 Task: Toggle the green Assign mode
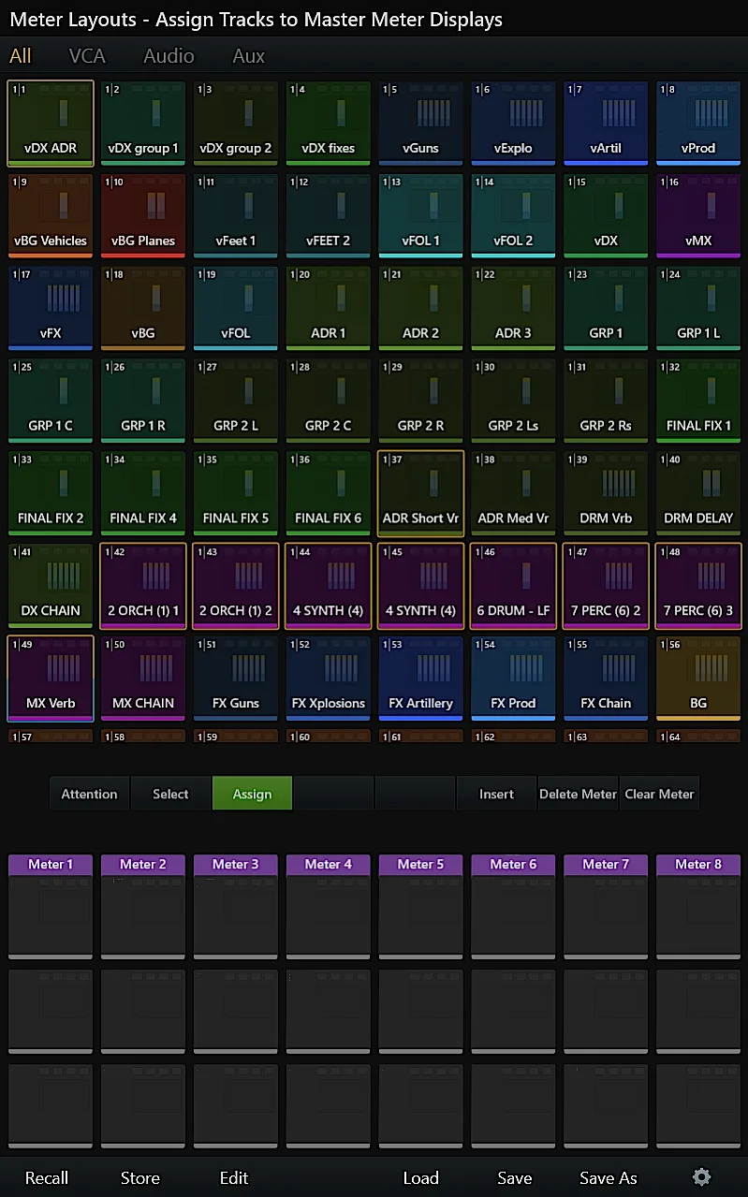point(252,794)
